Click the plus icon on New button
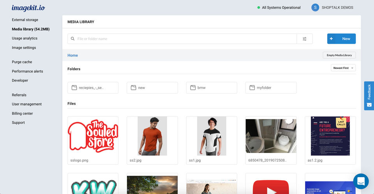374x194 pixels. 331,39
